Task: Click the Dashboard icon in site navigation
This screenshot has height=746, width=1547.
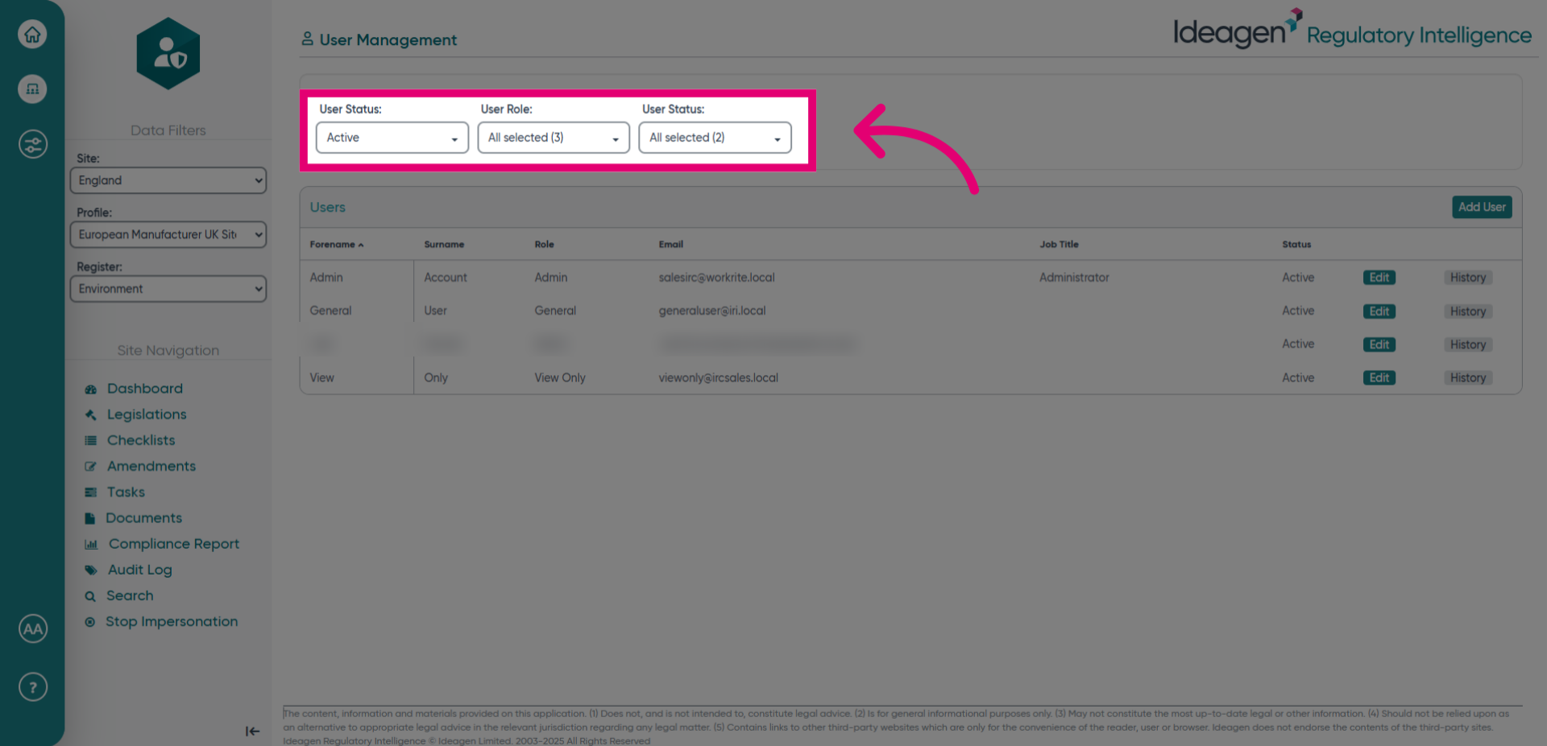Action: [90, 389]
